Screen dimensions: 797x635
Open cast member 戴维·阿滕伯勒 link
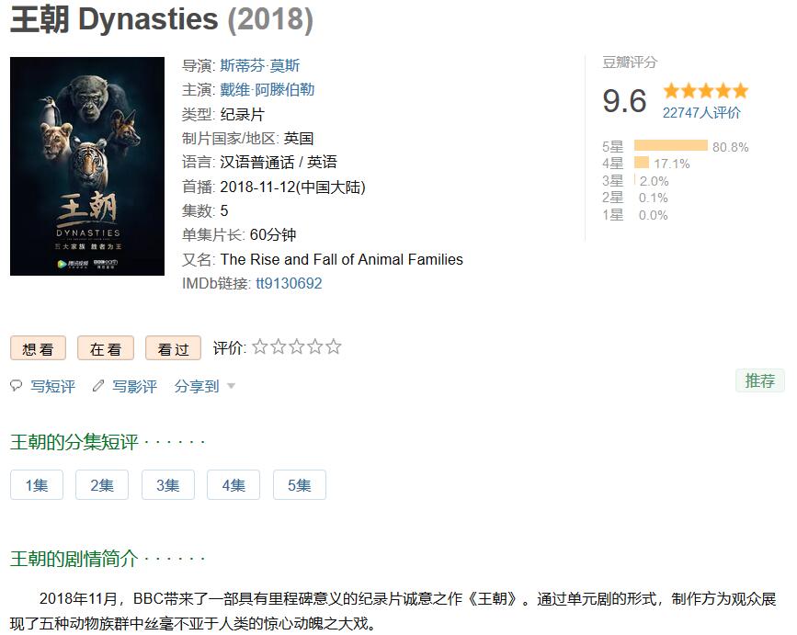point(268,90)
